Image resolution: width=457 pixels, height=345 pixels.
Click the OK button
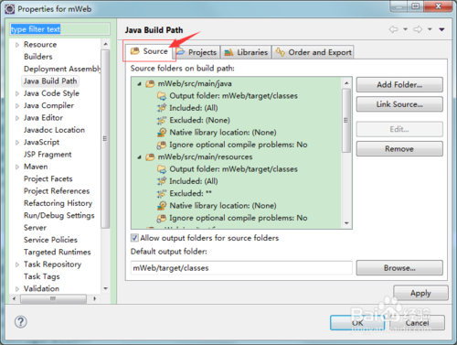(x=357, y=322)
